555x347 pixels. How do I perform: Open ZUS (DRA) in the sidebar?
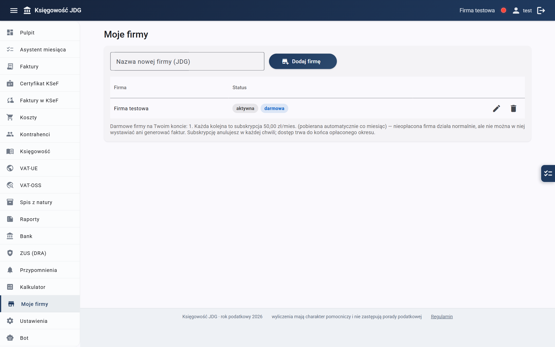tap(40, 253)
